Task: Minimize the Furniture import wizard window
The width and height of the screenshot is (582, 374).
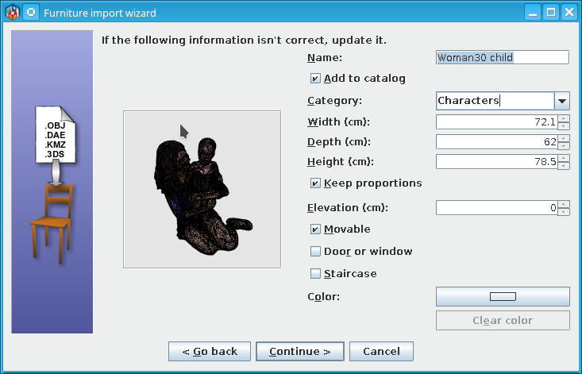Action: click(x=533, y=13)
